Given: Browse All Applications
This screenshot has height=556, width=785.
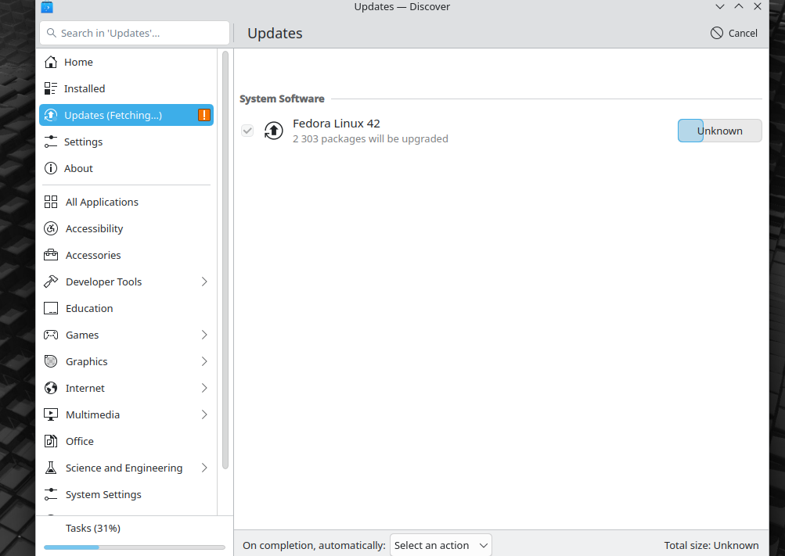Looking at the screenshot, I should click(126, 202).
